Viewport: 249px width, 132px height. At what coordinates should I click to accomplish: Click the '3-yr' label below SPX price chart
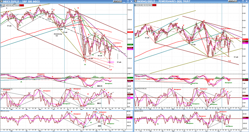111,70
